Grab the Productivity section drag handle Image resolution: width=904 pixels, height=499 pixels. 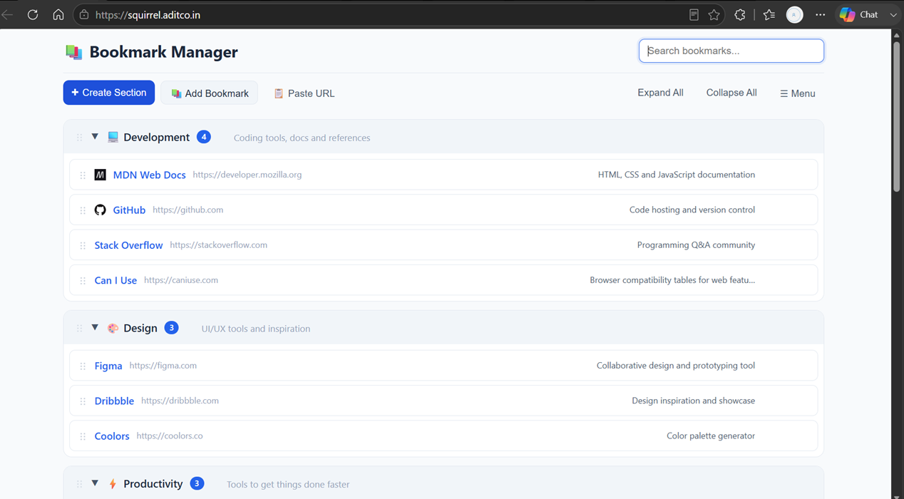[x=79, y=484]
